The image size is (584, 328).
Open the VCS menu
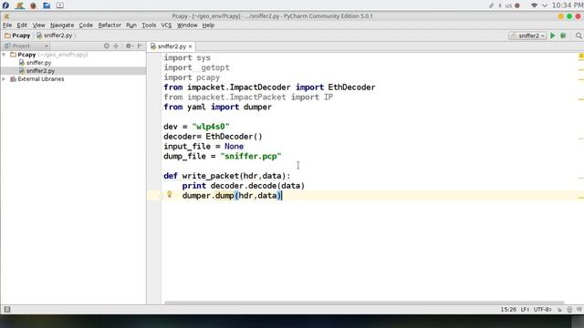click(166, 26)
